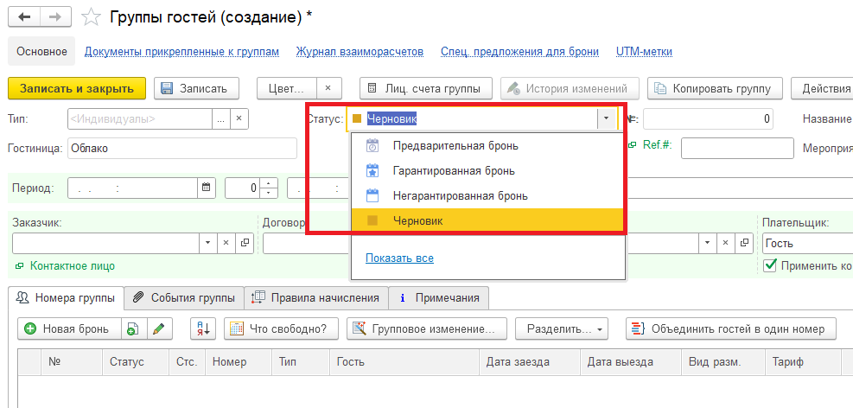Click Новая бронь button

click(x=69, y=328)
